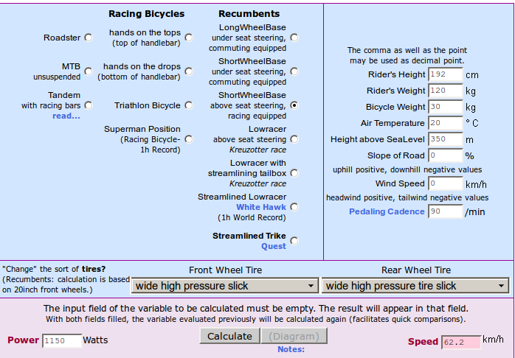Open the Pedaling Cadence link

tap(387, 211)
